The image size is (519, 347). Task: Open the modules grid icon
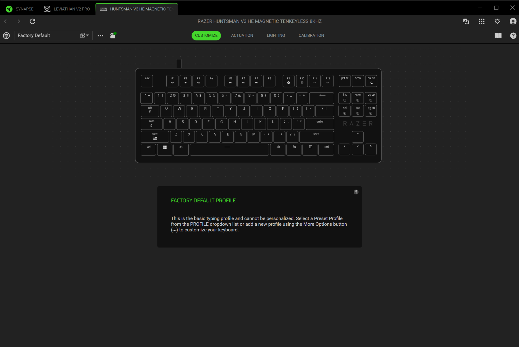(x=482, y=21)
